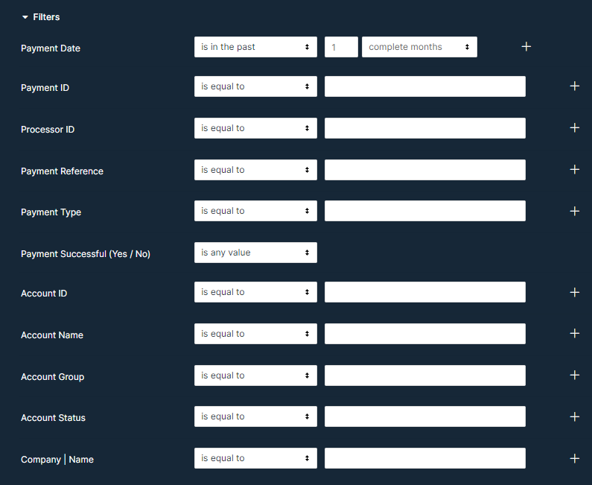
Task: Click the Payment Reference value field
Action: click(x=425, y=170)
